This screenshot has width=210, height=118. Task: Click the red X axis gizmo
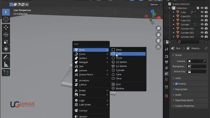159,18
